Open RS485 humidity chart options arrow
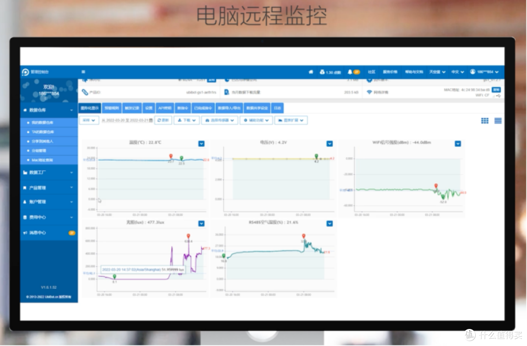This screenshot has height=346, width=527. point(330,224)
